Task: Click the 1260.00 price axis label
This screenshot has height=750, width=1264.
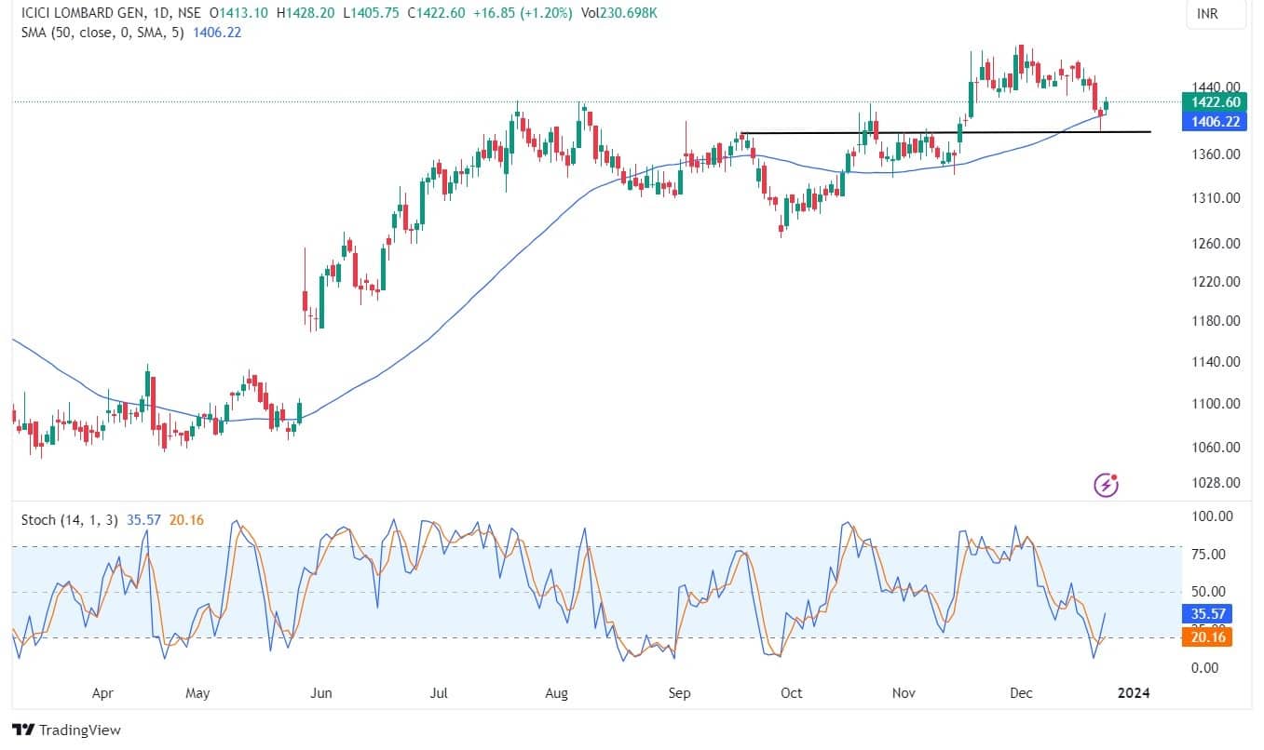Action: click(1216, 244)
